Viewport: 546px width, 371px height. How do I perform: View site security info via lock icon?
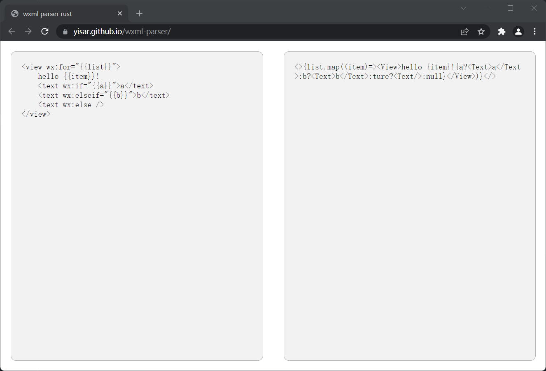point(65,31)
